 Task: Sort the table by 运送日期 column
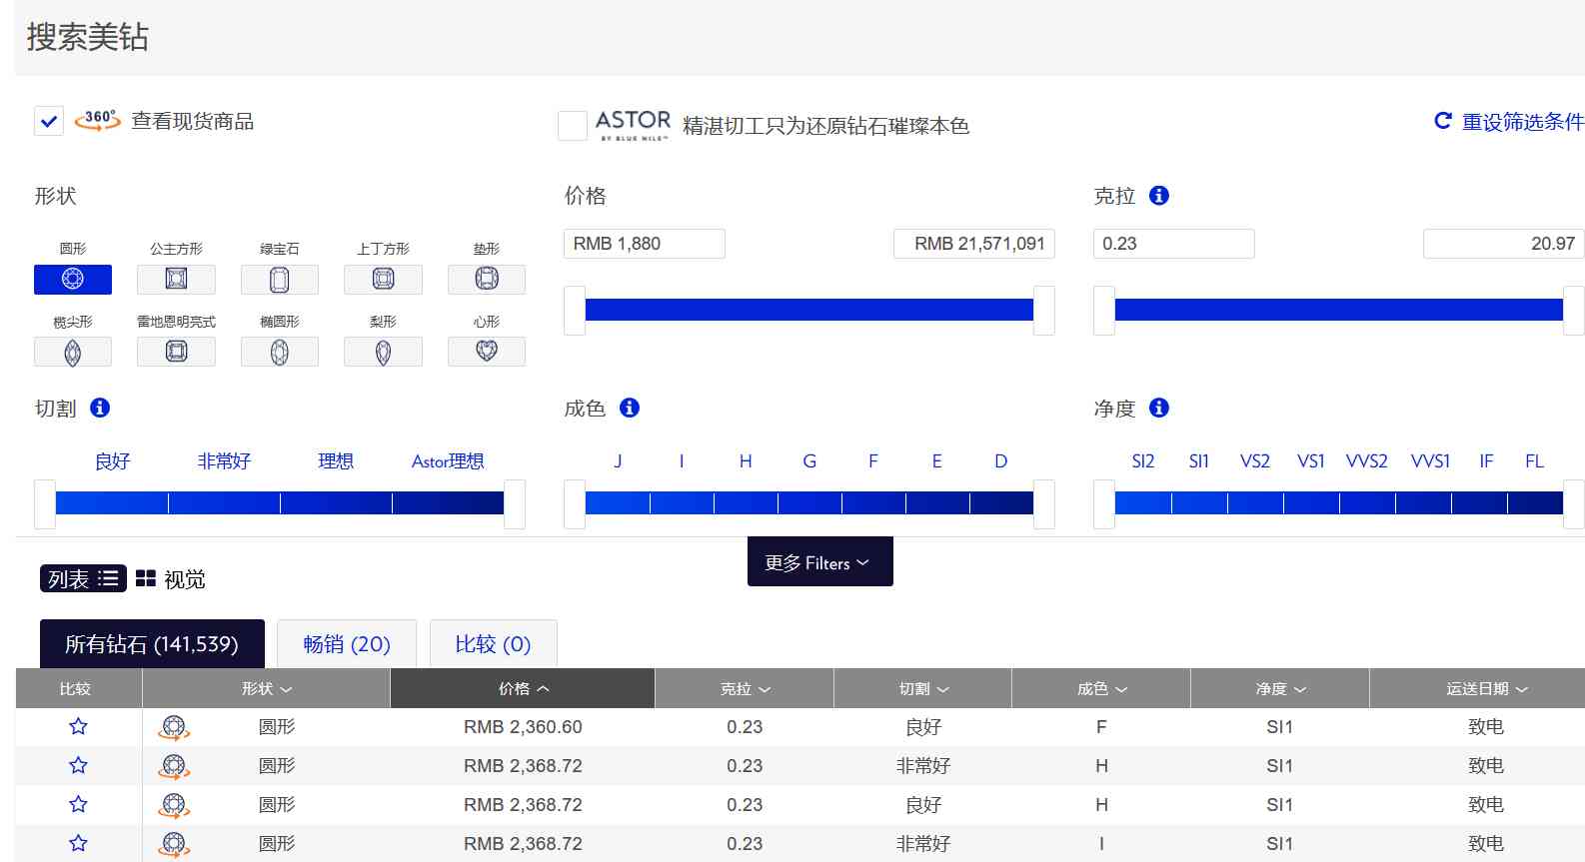(1486, 689)
